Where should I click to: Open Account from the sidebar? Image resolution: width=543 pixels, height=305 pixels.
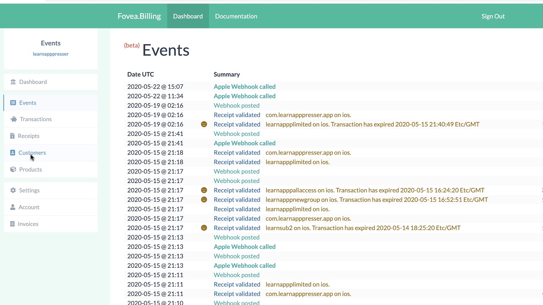(x=50, y=207)
